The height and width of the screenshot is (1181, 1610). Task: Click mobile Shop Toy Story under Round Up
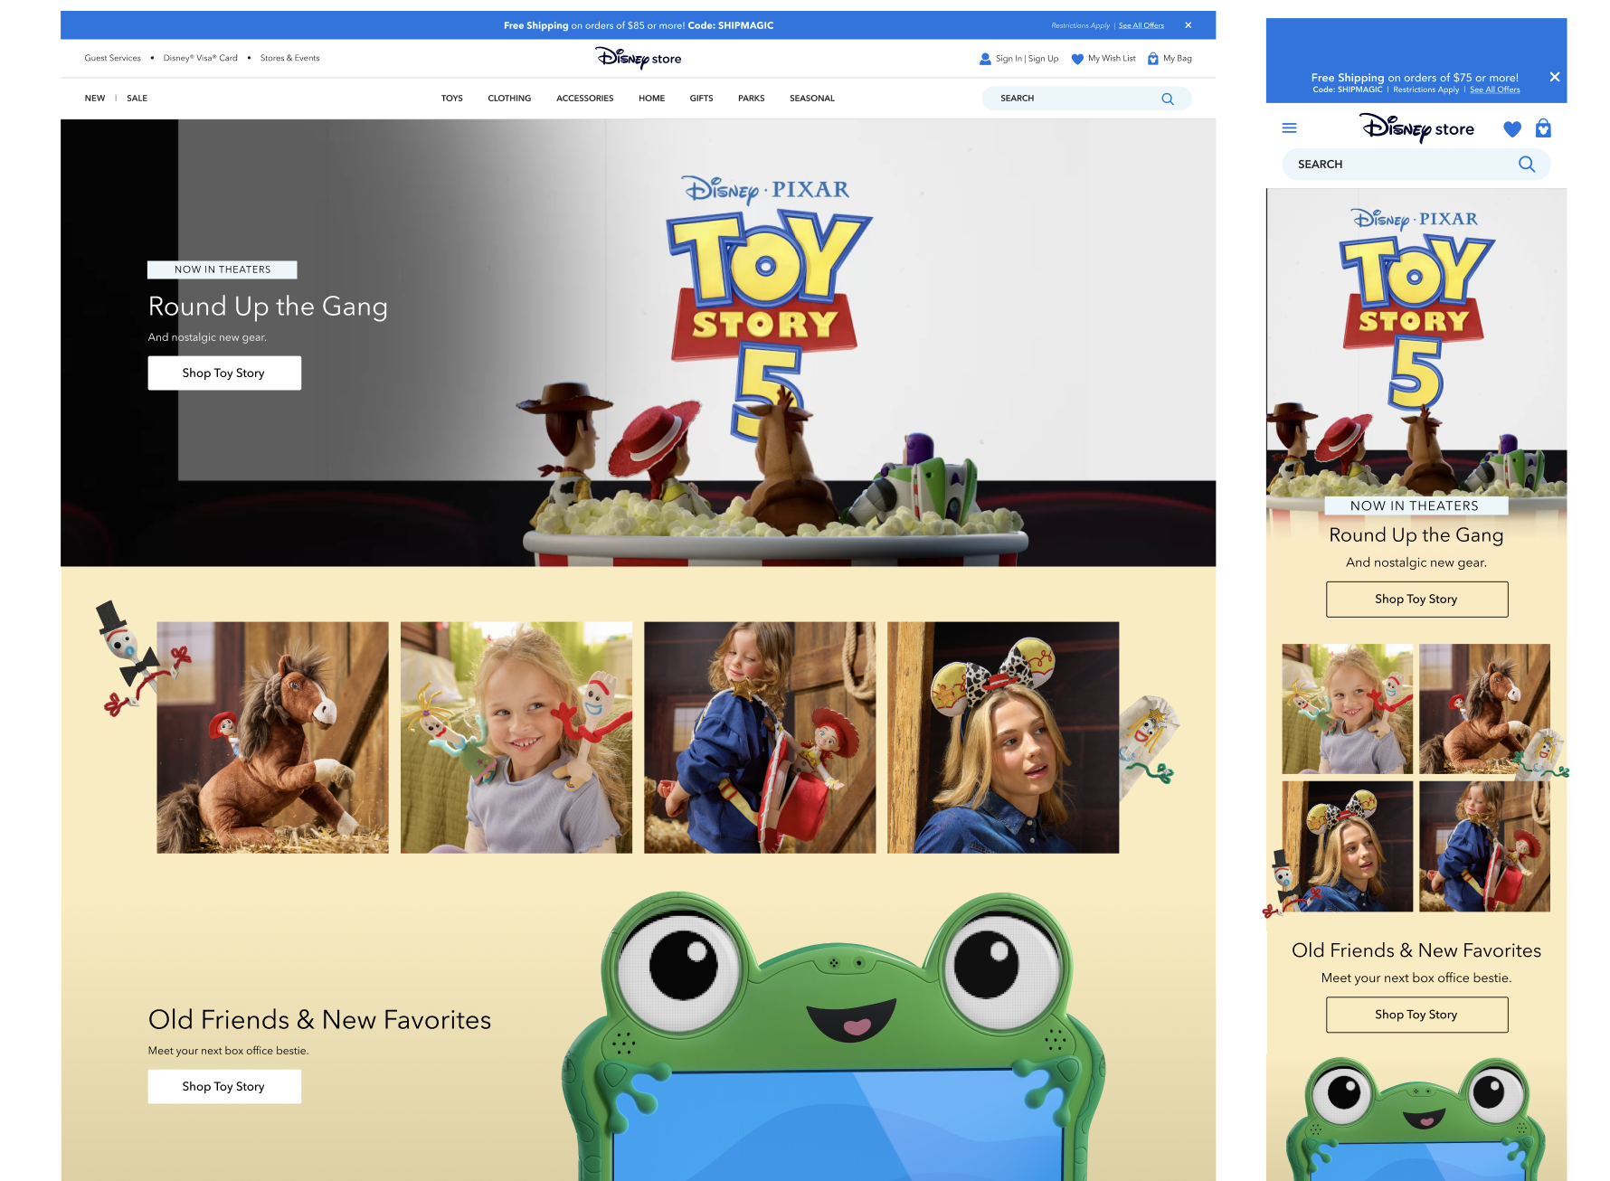(1416, 599)
